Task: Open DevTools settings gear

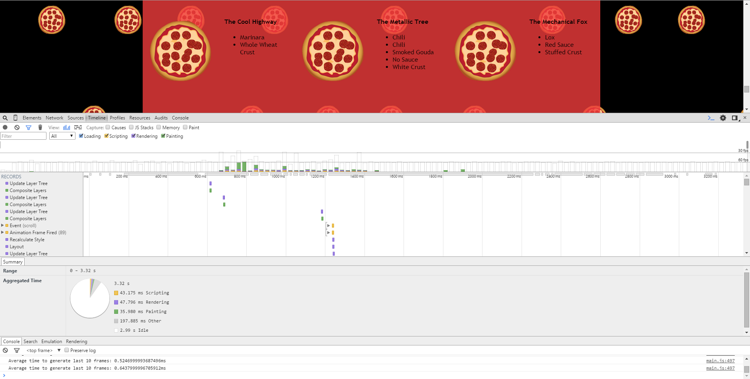Action: tap(723, 118)
